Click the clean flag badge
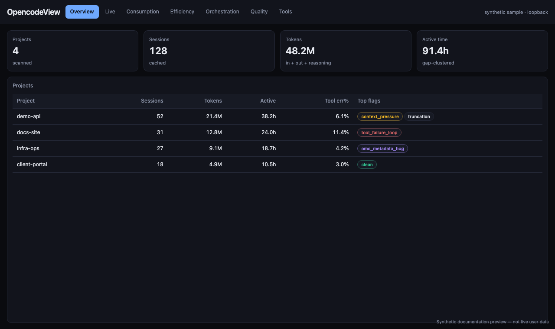 click(x=367, y=164)
